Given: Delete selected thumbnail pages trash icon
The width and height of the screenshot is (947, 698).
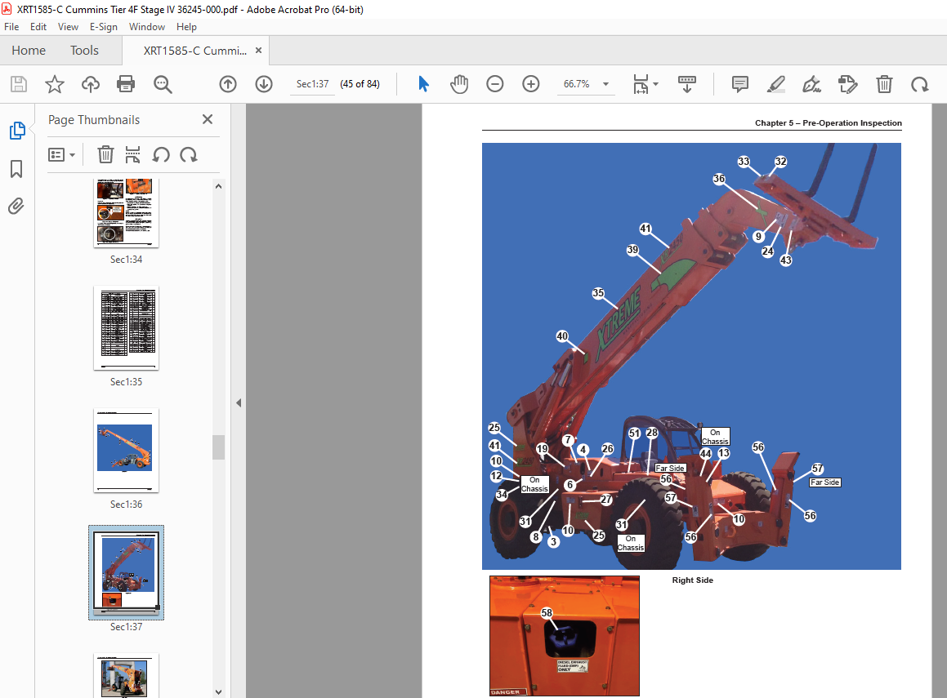Looking at the screenshot, I should click(x=105, y=155).
